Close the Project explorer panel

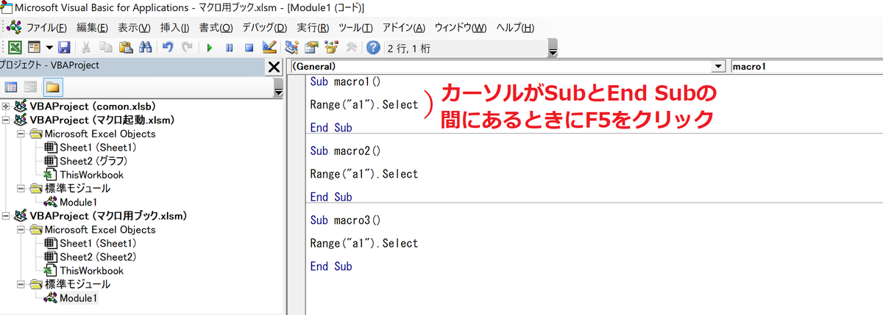click(273, 67)
